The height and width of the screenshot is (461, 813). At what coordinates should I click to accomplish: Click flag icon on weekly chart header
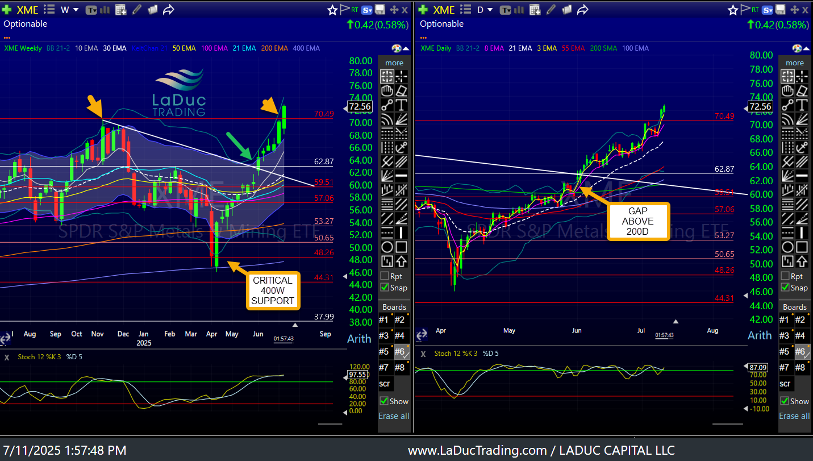click(345, 10)
